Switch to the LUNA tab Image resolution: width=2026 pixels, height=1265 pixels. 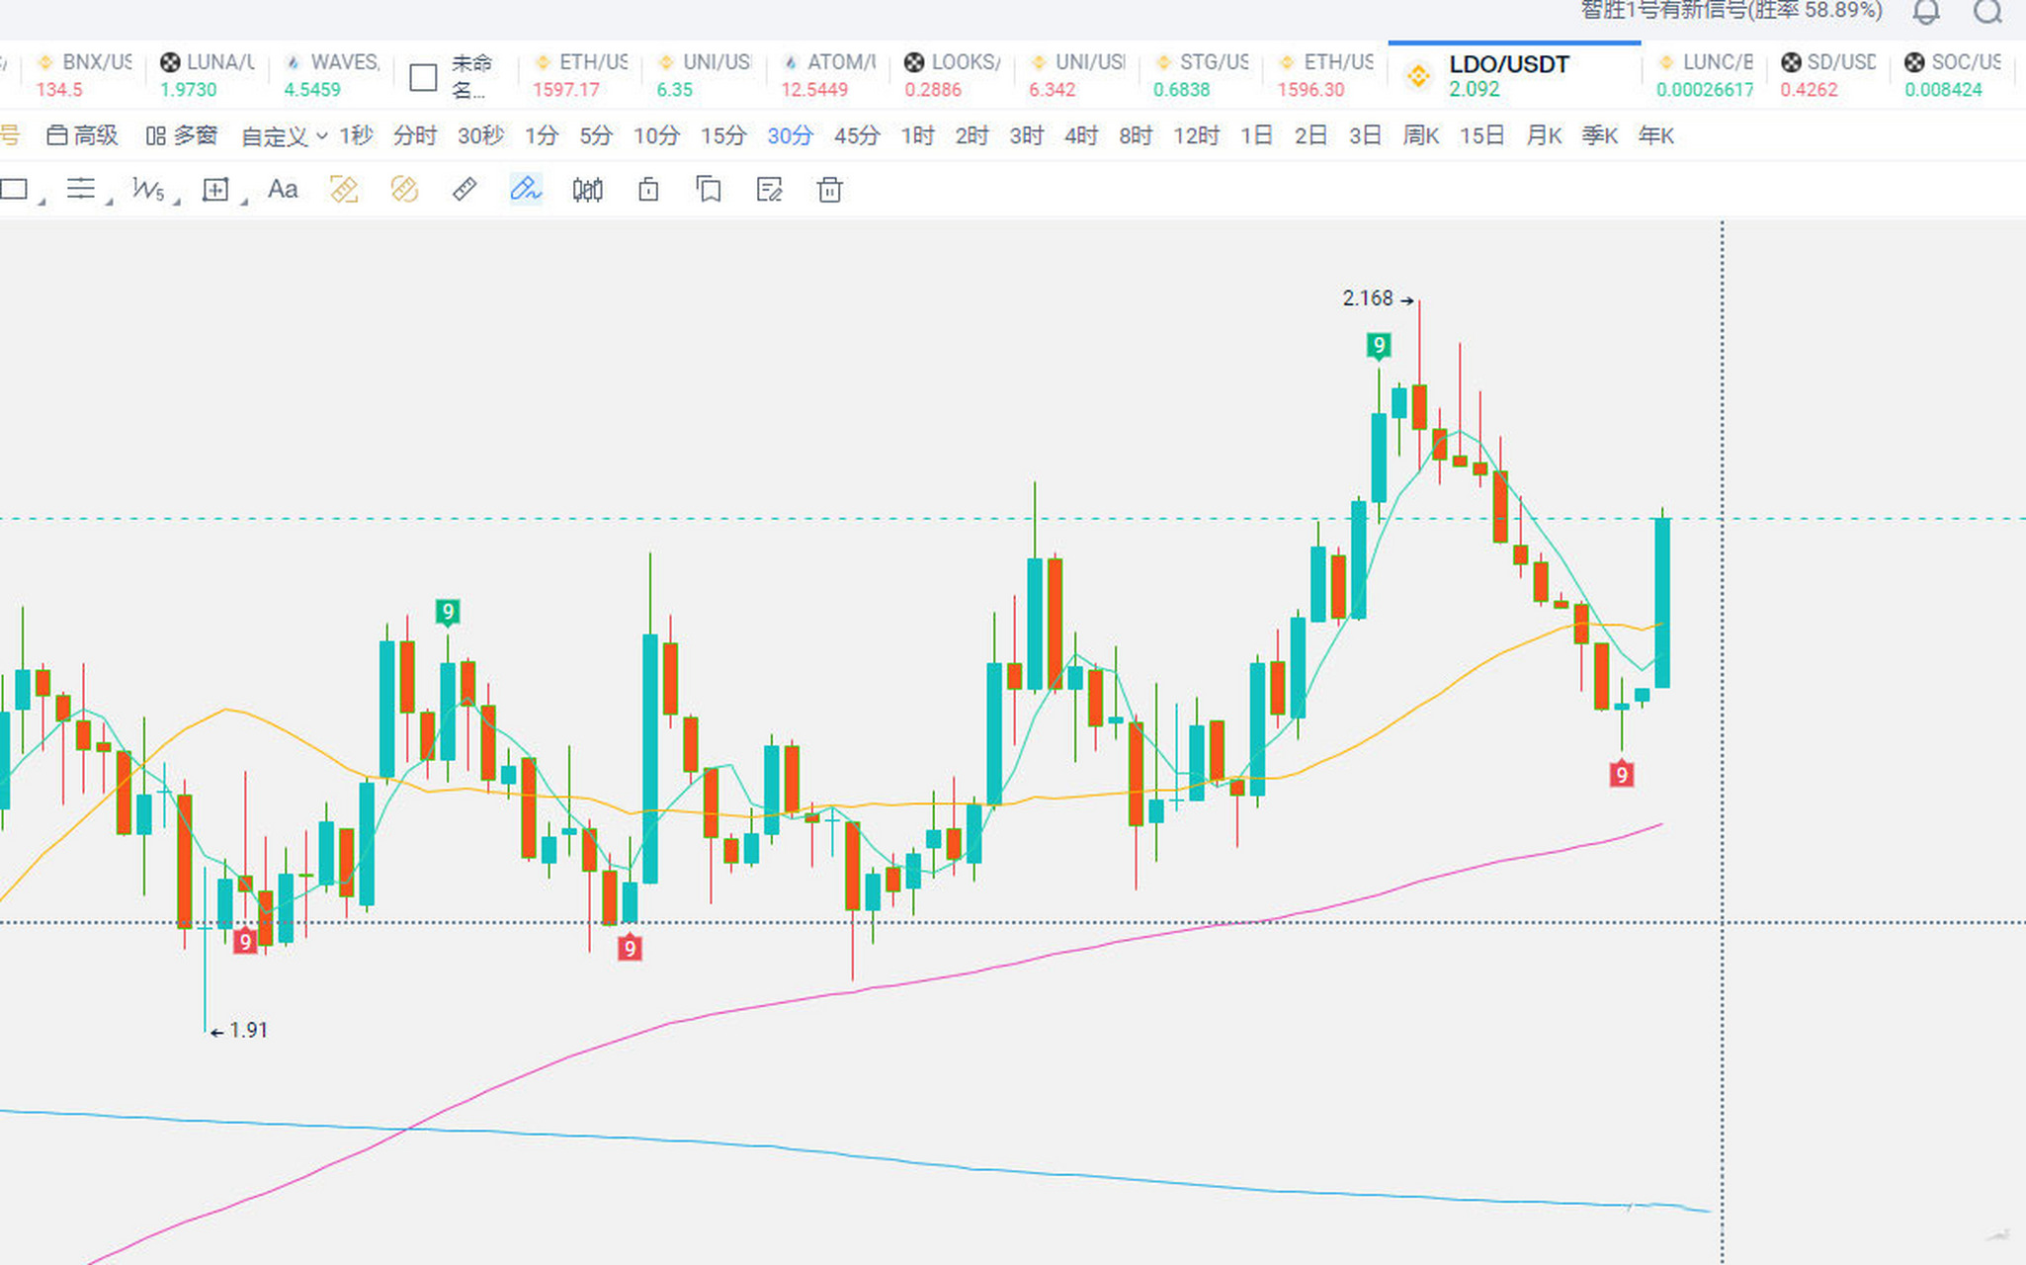207,75
